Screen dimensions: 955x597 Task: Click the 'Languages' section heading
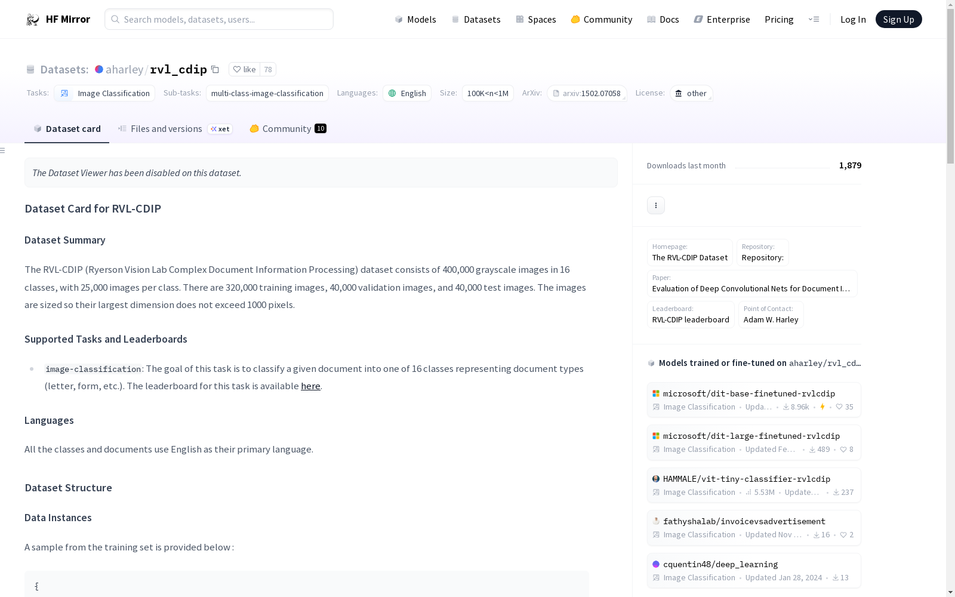pos(49,420)
